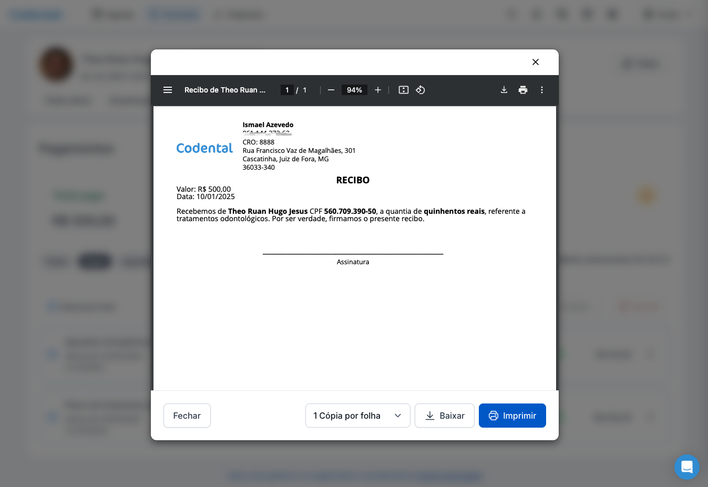Screen dimensions: 708x487
Task: Click the Assinatura signature line
Action: tap(353, 255)
